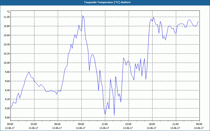The height and width of the screenshot is (131, 210).
Task: Click the 10,40 y-axis value
Action: pyautogui.click(x=7, y=44)
